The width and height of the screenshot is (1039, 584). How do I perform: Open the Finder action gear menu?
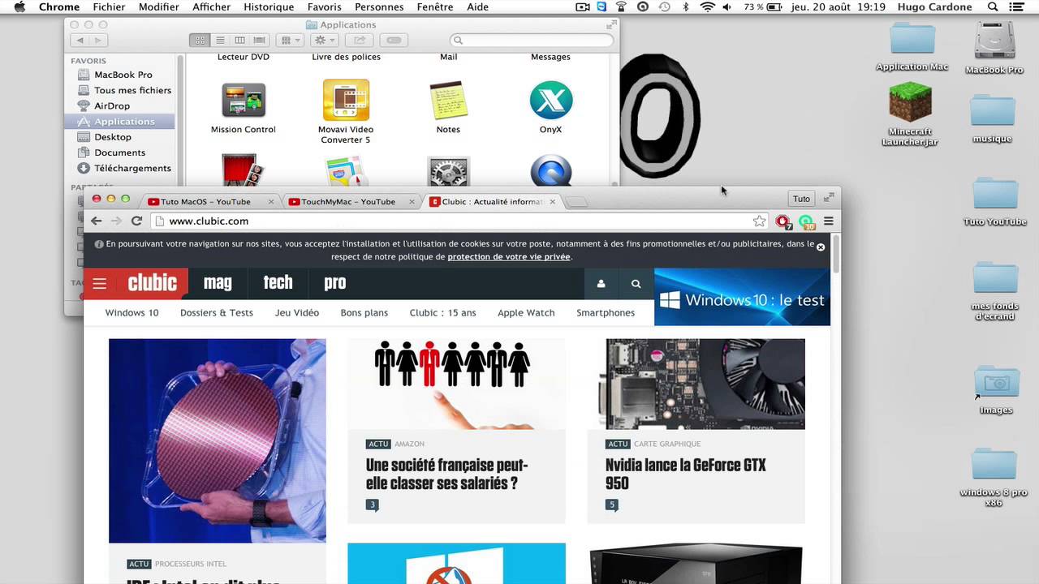324,40
